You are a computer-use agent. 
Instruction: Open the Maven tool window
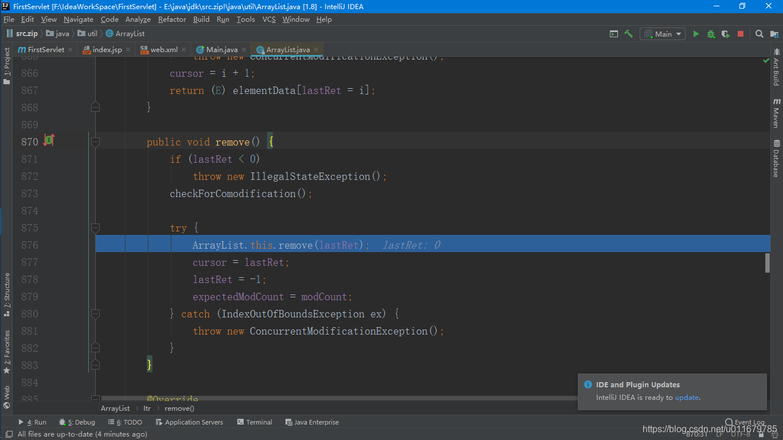coord(777,113)
